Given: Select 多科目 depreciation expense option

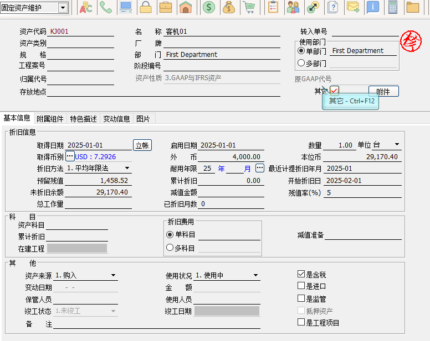Looking at the screenshot, I should pos(170,248).
